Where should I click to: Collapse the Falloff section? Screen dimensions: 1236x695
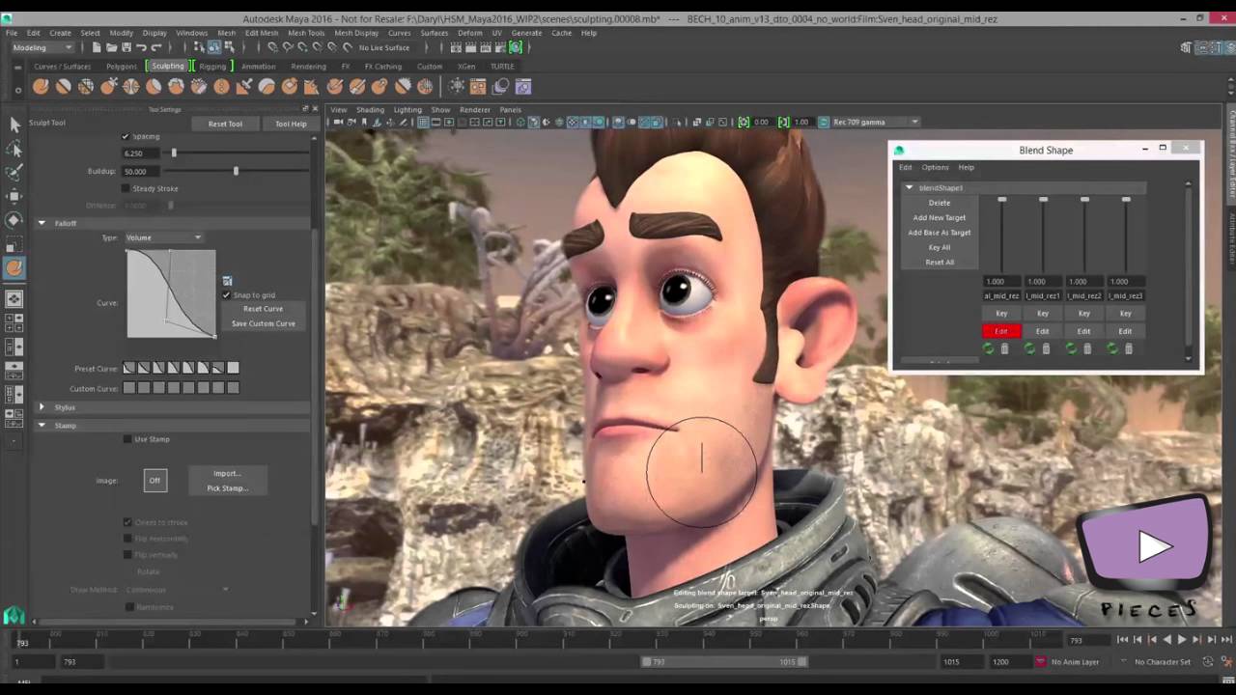42,223
